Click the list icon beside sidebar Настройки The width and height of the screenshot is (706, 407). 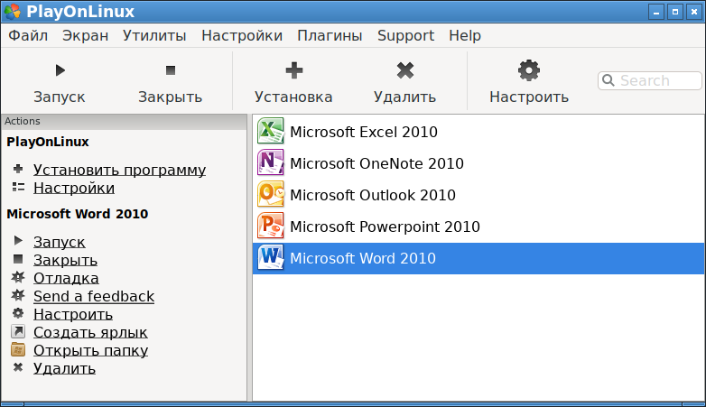point(18,187)
